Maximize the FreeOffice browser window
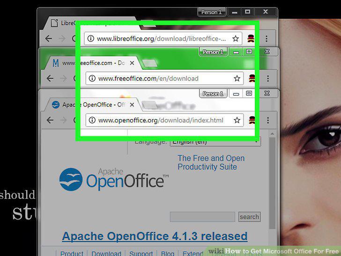This screenshot has height=256, width=341. click(x=249, y=52)
